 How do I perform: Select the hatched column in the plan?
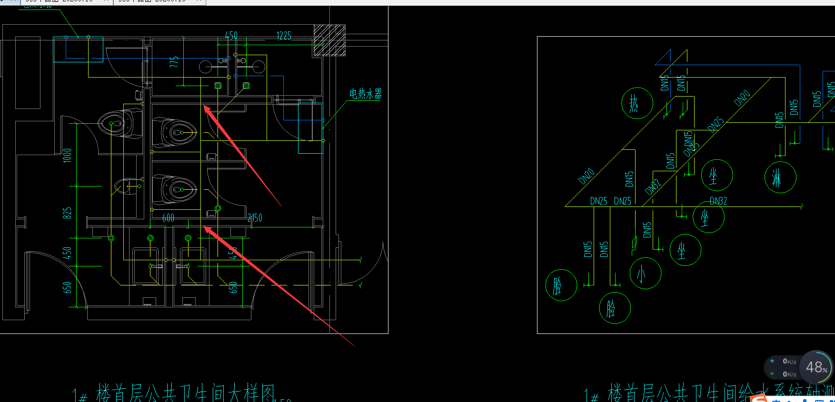[329, 40]
